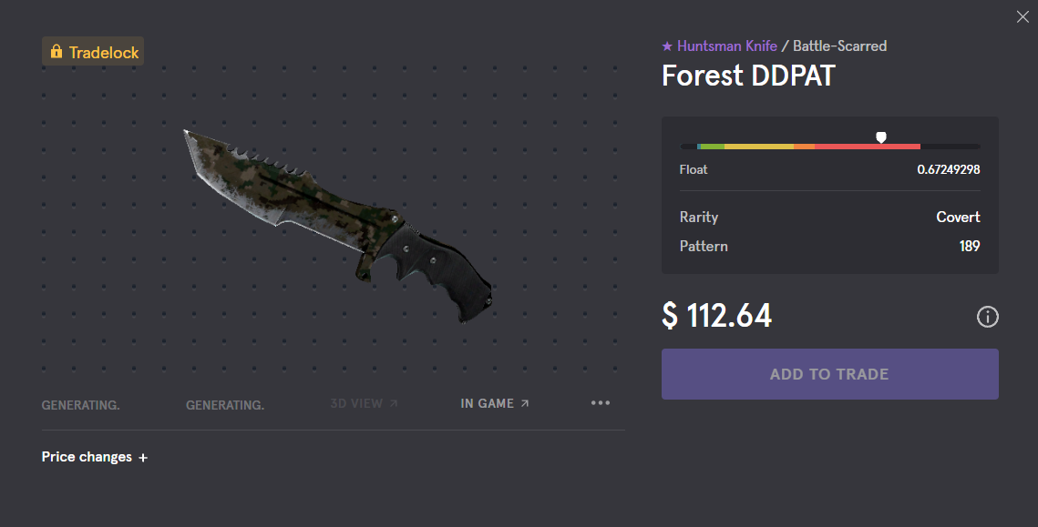The width and height of the screenshot is (1038, 527).
Task: Click the Tradelock padlock icon
Action: click(x=57, y=51)
